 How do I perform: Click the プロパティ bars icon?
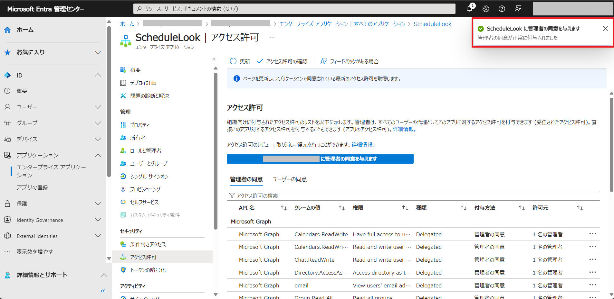coord(123,125)
